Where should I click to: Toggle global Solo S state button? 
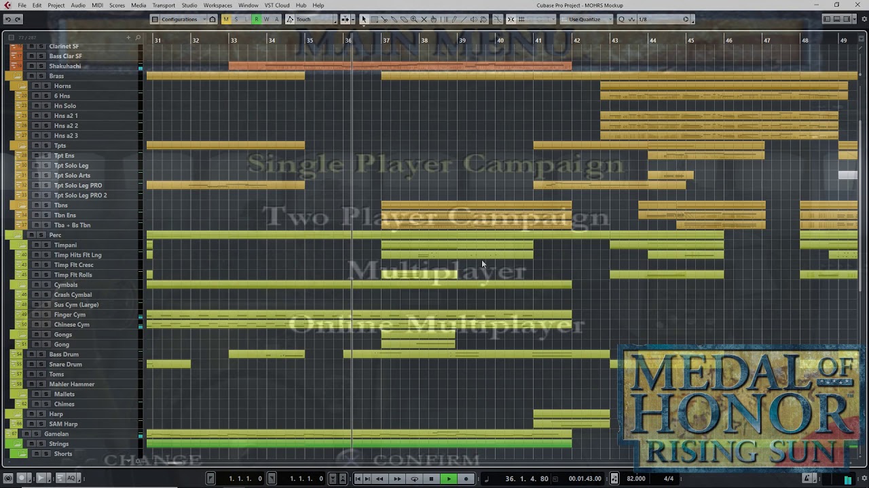click(x=236, y=19)
